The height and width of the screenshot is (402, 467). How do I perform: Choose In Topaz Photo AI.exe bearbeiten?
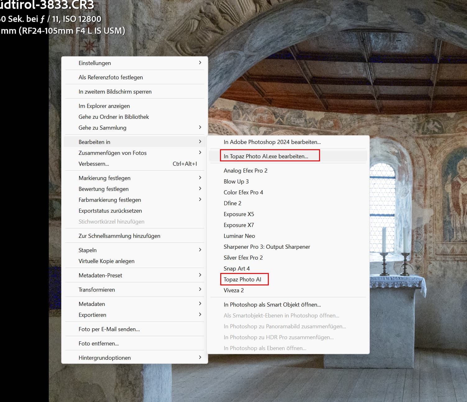[x=266, y=156]
